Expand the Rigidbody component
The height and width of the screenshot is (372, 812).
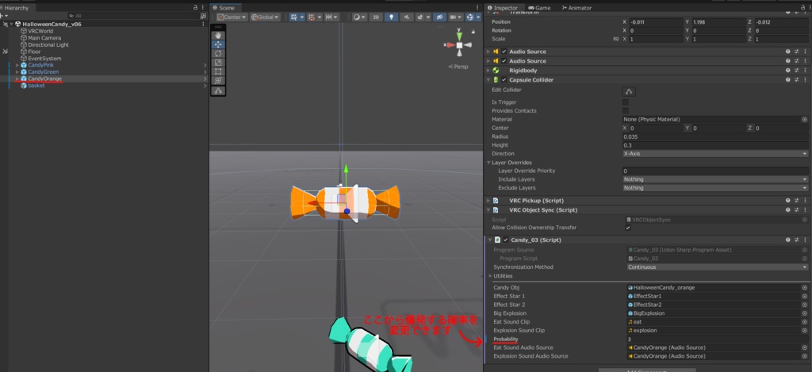488,71
